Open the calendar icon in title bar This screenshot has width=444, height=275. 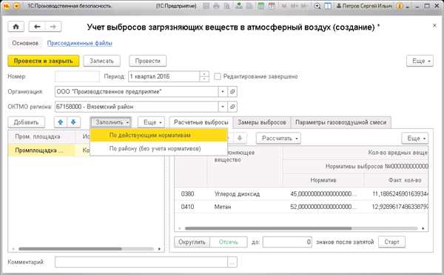coord(272,6)
